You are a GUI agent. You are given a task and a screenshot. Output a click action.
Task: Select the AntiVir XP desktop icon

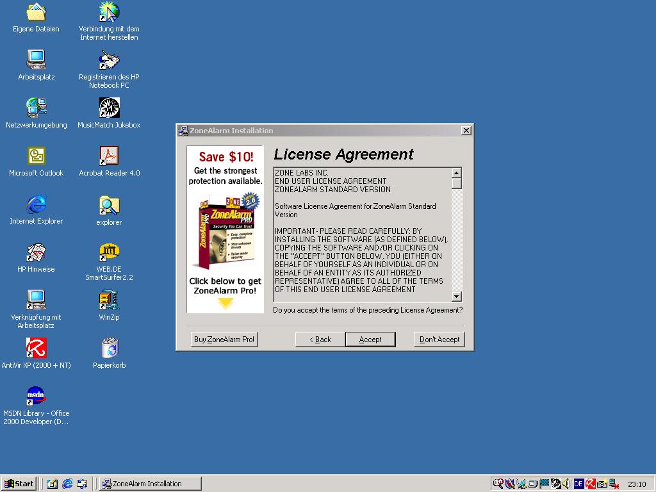pyautogui.click(x=36, y=354)
